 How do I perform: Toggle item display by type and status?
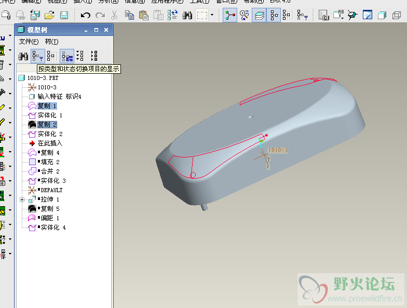coord(37,56)
